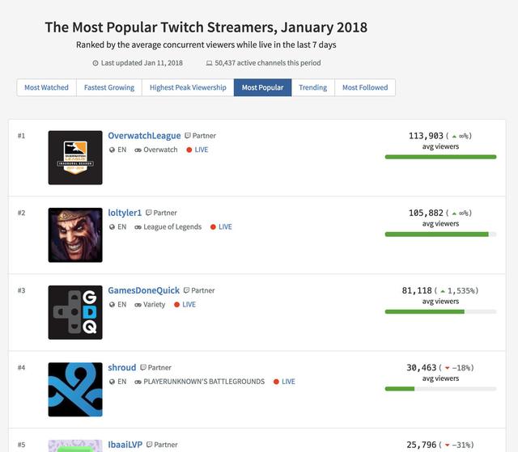The image size is (518, 452).
Task: Switch to the Most Watched tab
Action: coord(47,87)
